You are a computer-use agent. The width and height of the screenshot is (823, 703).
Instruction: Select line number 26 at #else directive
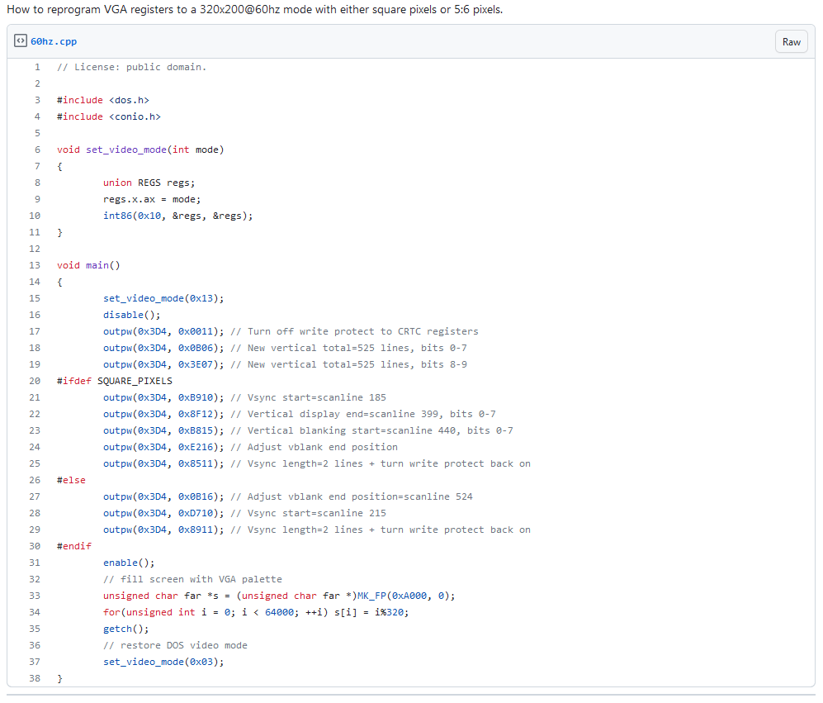click(34, 480)
